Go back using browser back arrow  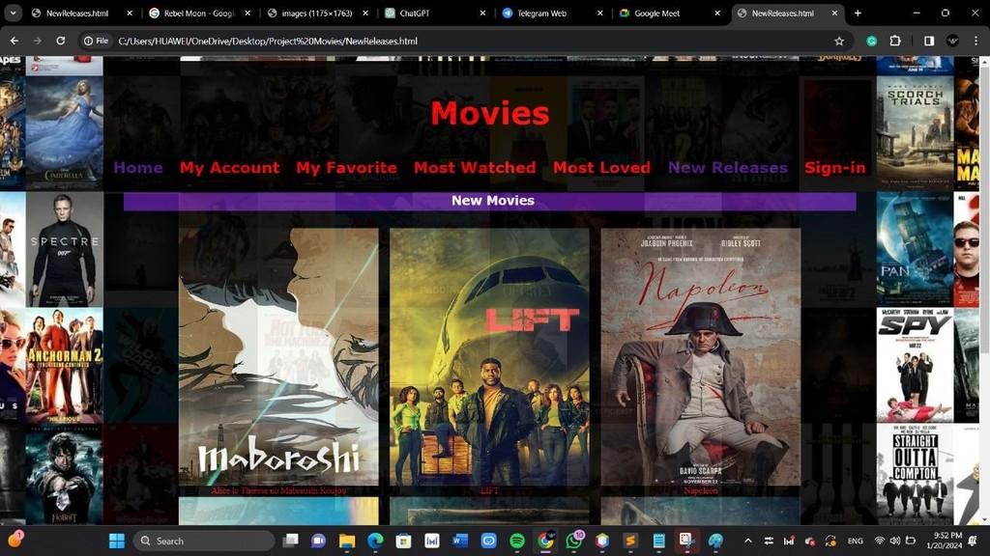pos(14,41)
